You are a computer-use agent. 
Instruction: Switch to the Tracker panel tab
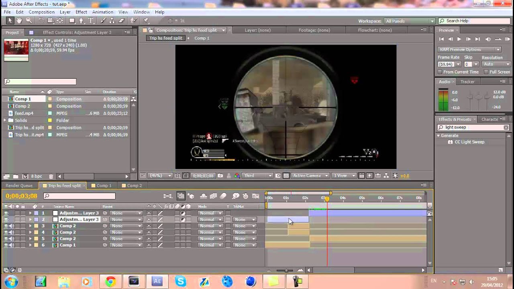467,81
